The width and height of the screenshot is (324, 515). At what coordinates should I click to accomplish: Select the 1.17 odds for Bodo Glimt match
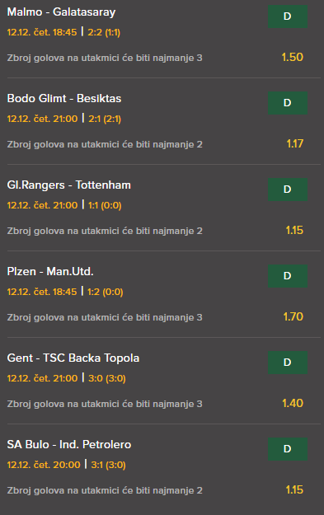295,144
